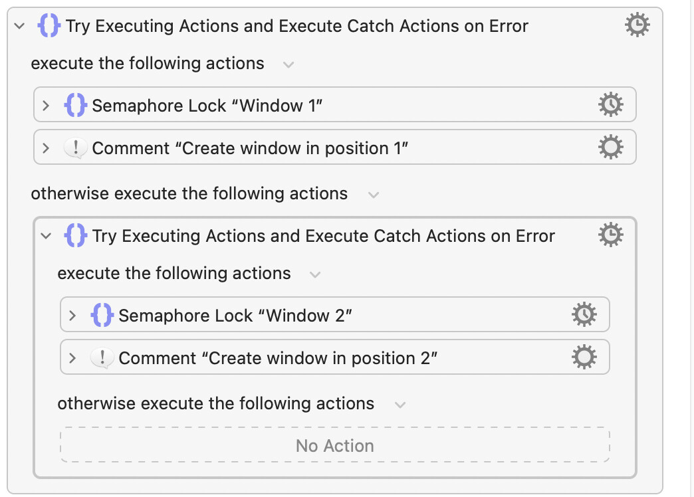
Task: Open gear menu for Comment position 1
Action: coord(611,147)
